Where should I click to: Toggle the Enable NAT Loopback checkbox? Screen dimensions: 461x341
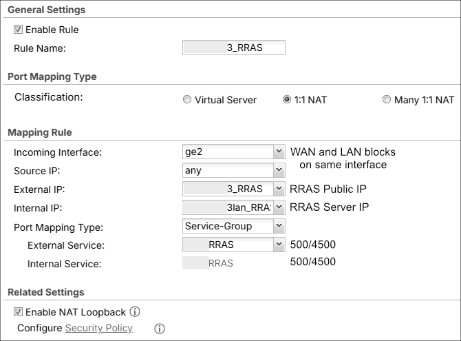coord(19,312)
